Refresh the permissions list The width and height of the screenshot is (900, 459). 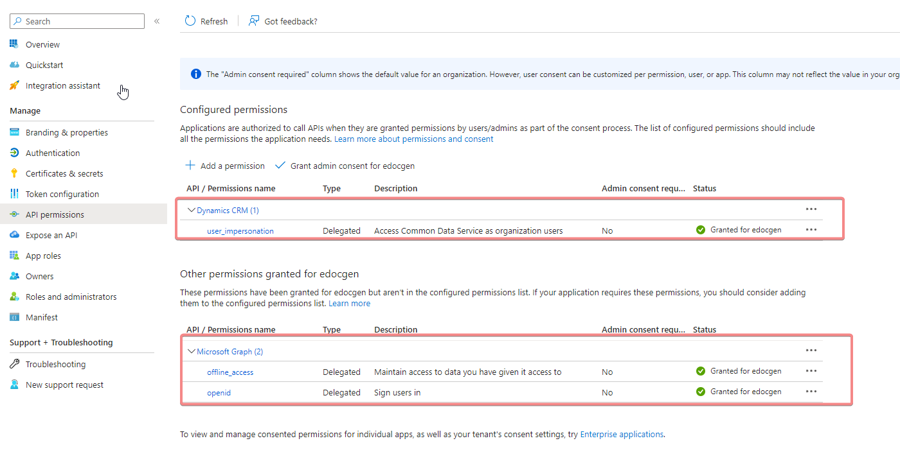pos(206,21)
